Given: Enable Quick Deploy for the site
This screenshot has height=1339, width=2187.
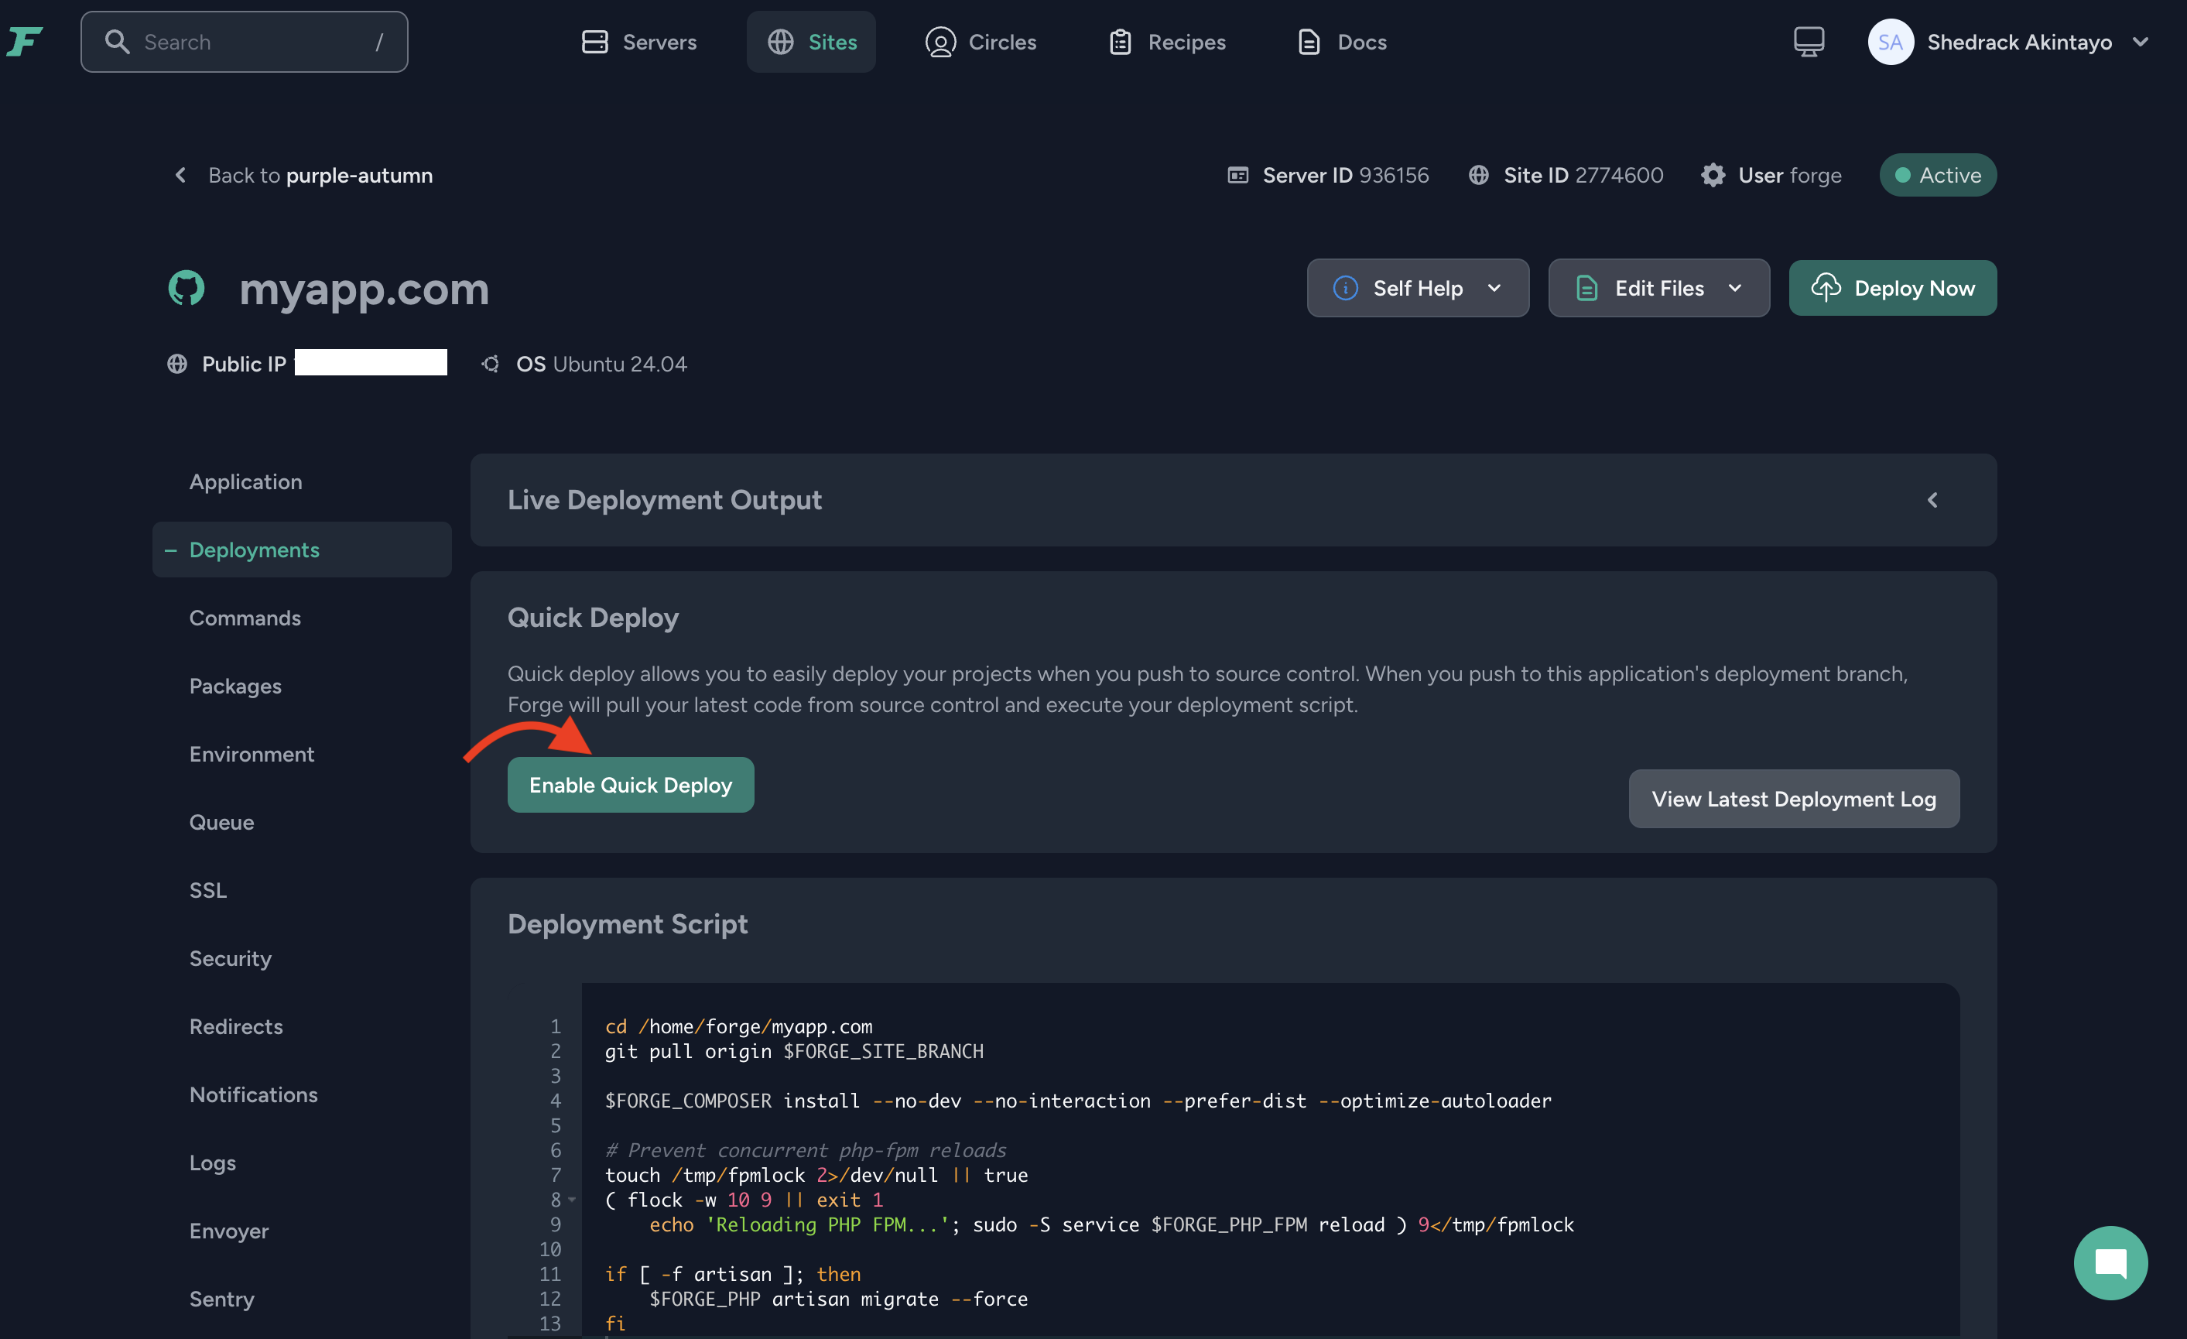Looking at the screenshot, I should pos(630,784).
